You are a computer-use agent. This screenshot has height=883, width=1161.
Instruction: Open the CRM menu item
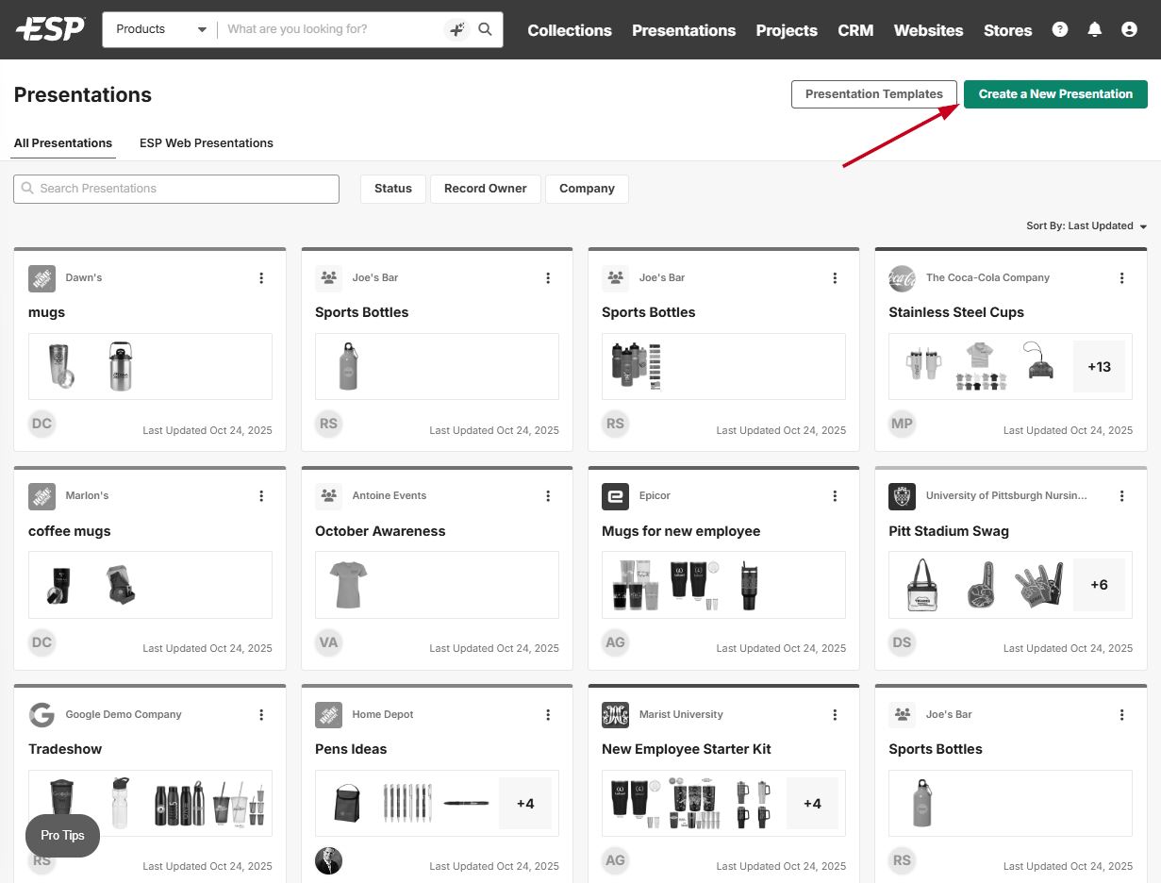(x=855, y=30)
